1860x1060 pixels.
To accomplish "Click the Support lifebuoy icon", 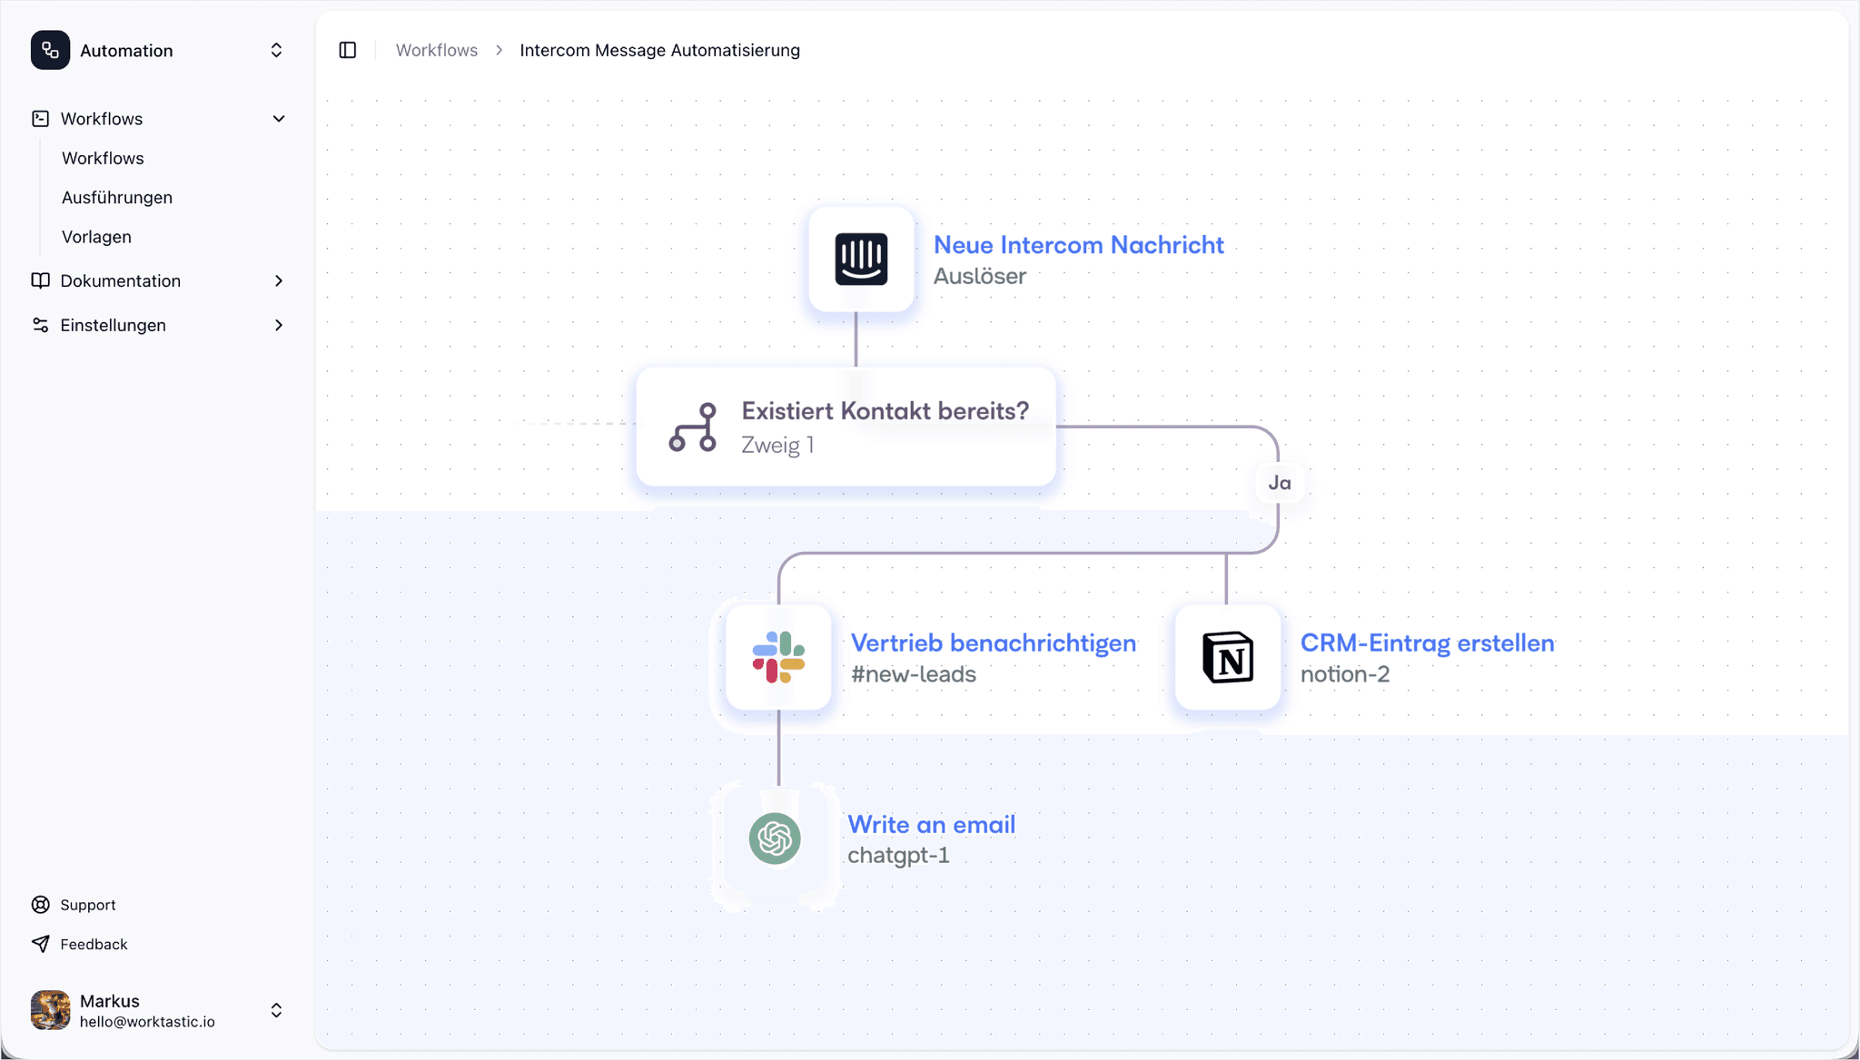I will [x=41, y=905].
